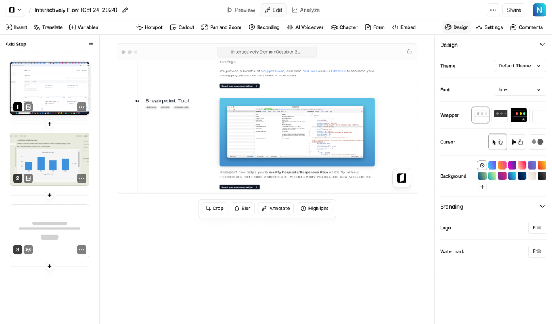
Task: Open the three-dots menu on step 1
Action: [x=82, y=107]
